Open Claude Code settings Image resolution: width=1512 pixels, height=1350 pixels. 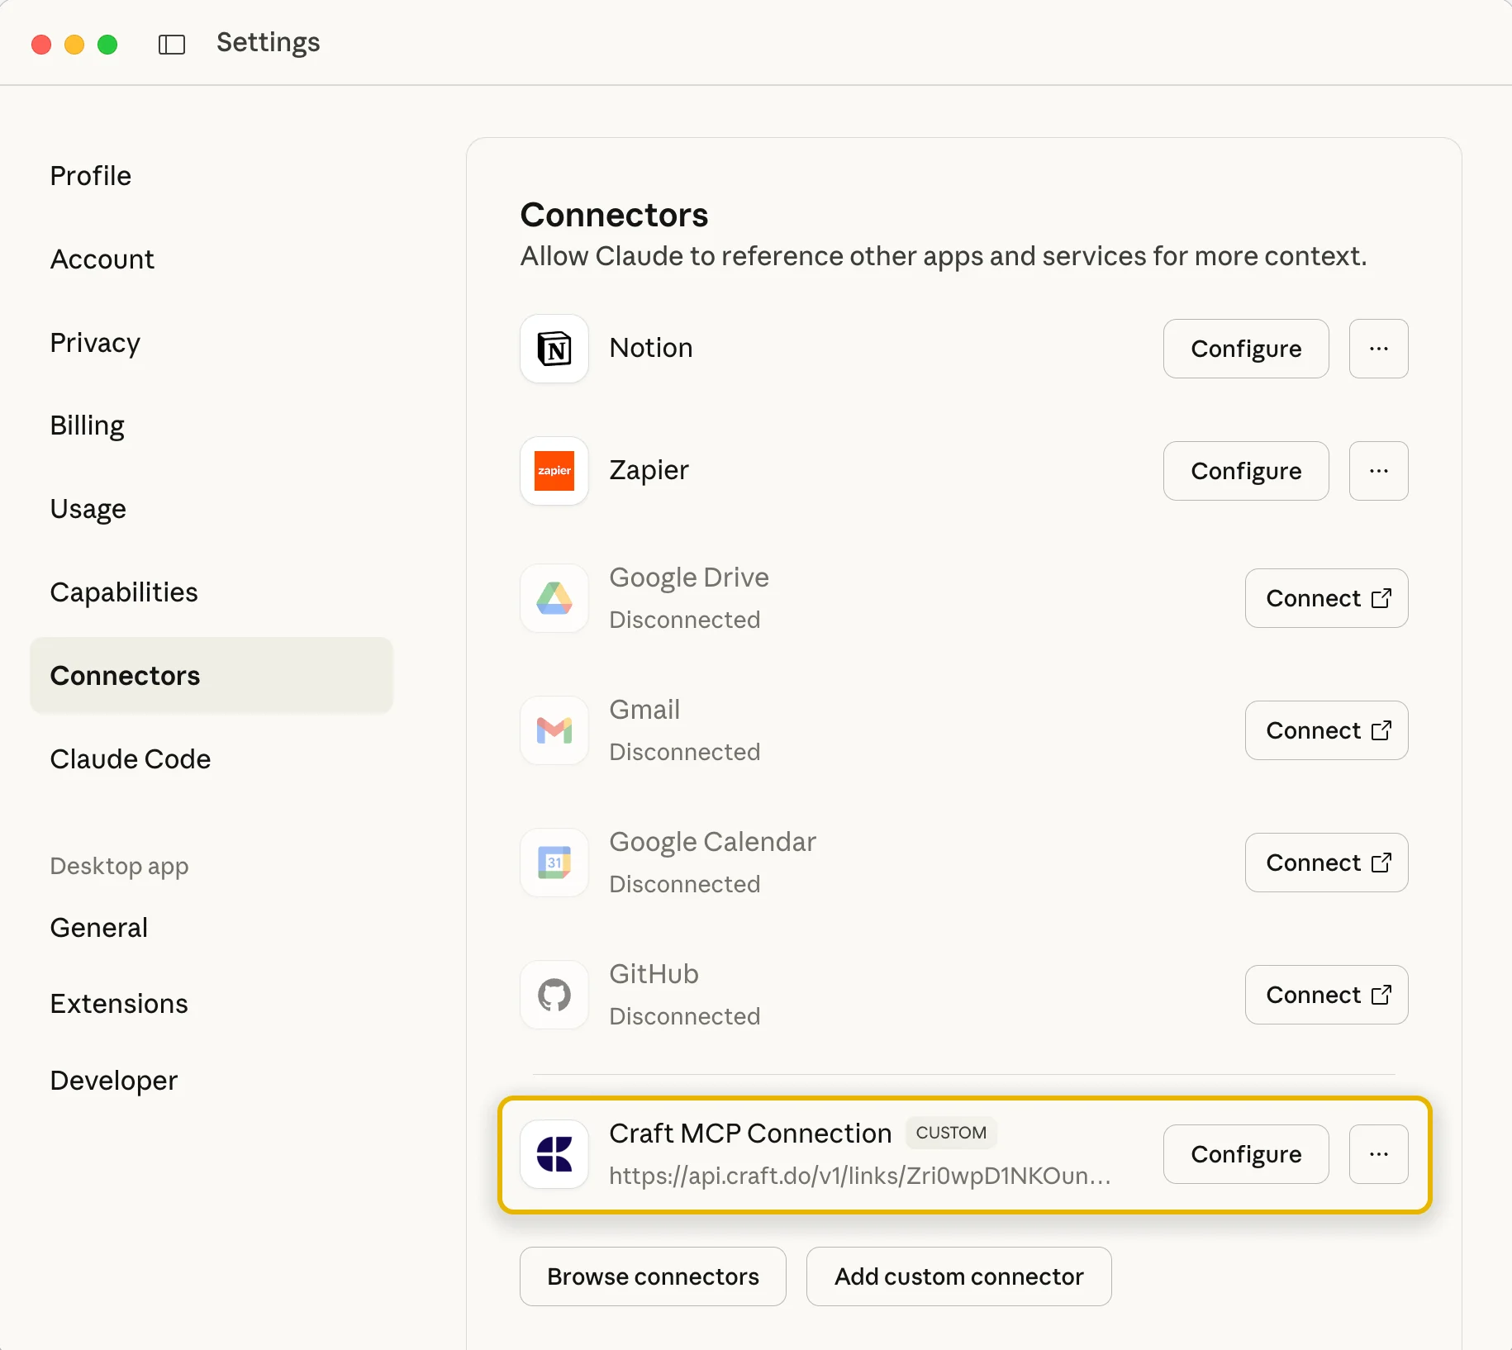tap(130, 758)
